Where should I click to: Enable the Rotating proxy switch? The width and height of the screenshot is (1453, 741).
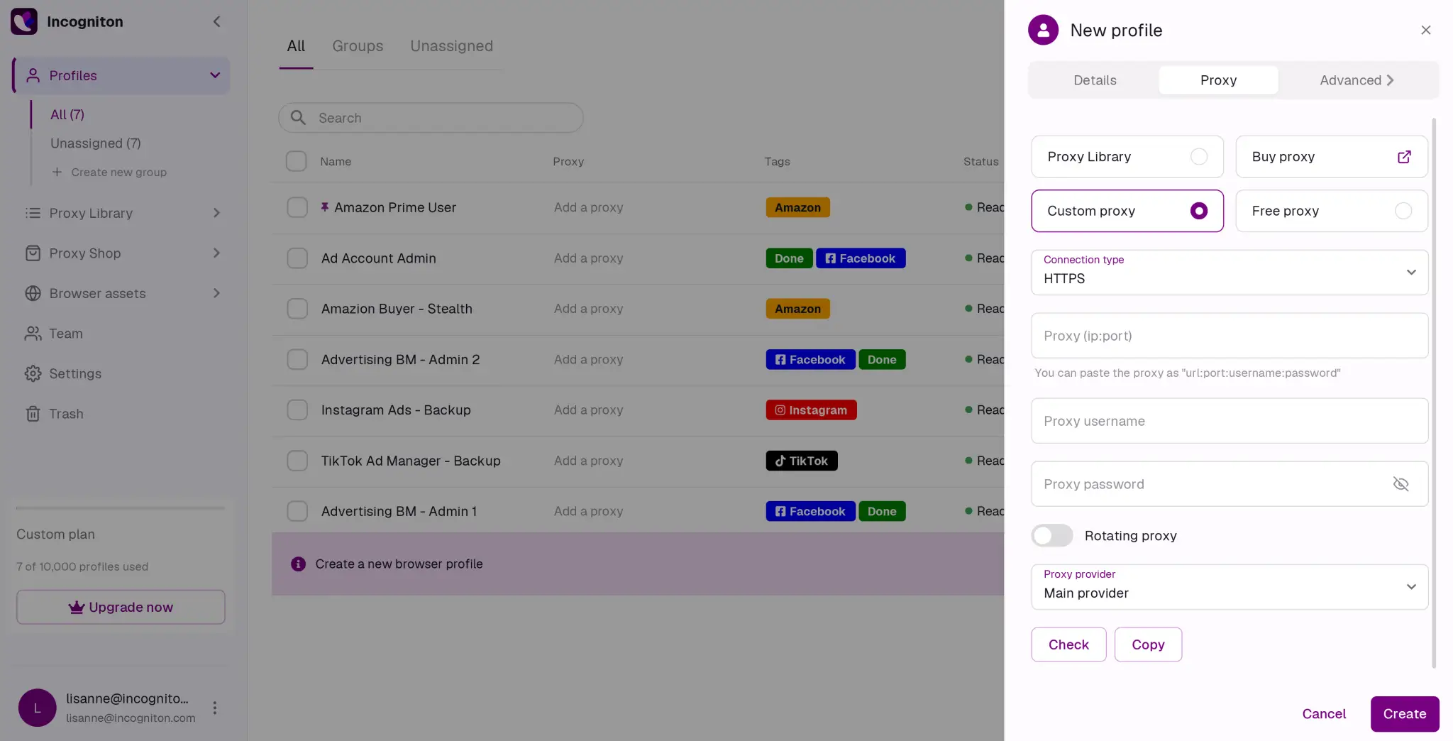[1052, 536]
